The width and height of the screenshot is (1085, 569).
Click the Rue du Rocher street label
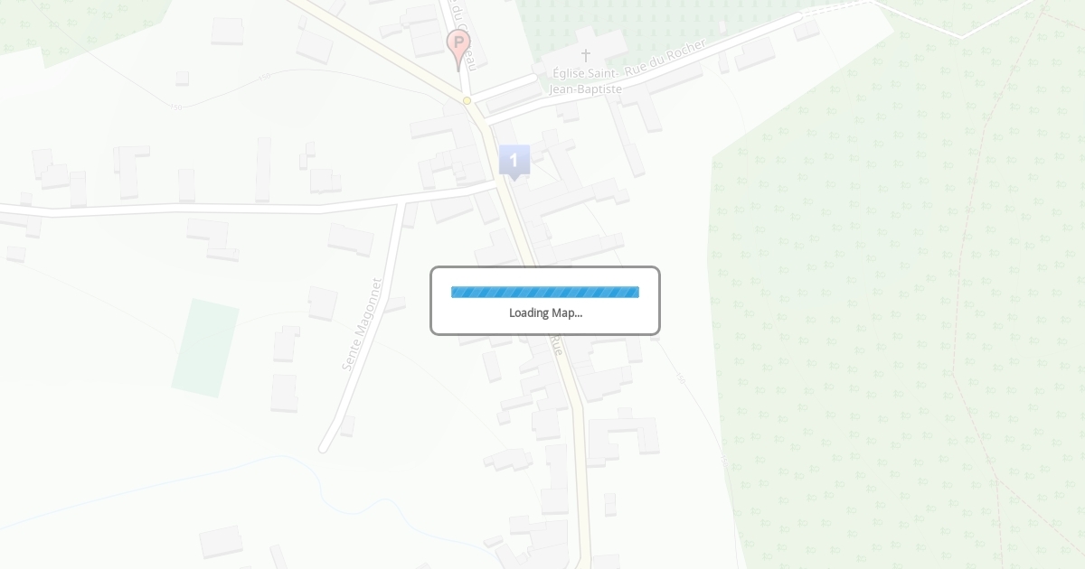pos(665,56)
